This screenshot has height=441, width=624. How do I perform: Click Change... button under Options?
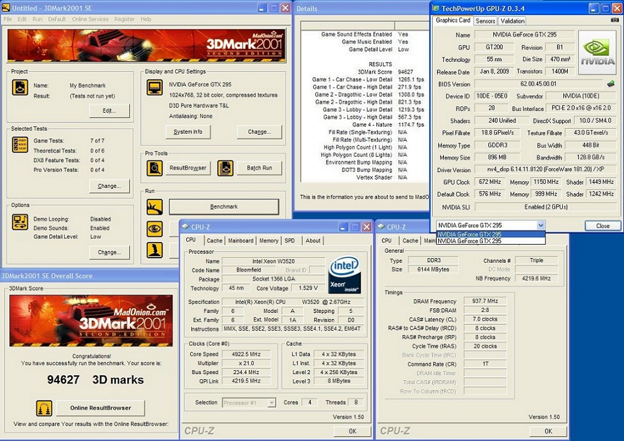point(109,252)
